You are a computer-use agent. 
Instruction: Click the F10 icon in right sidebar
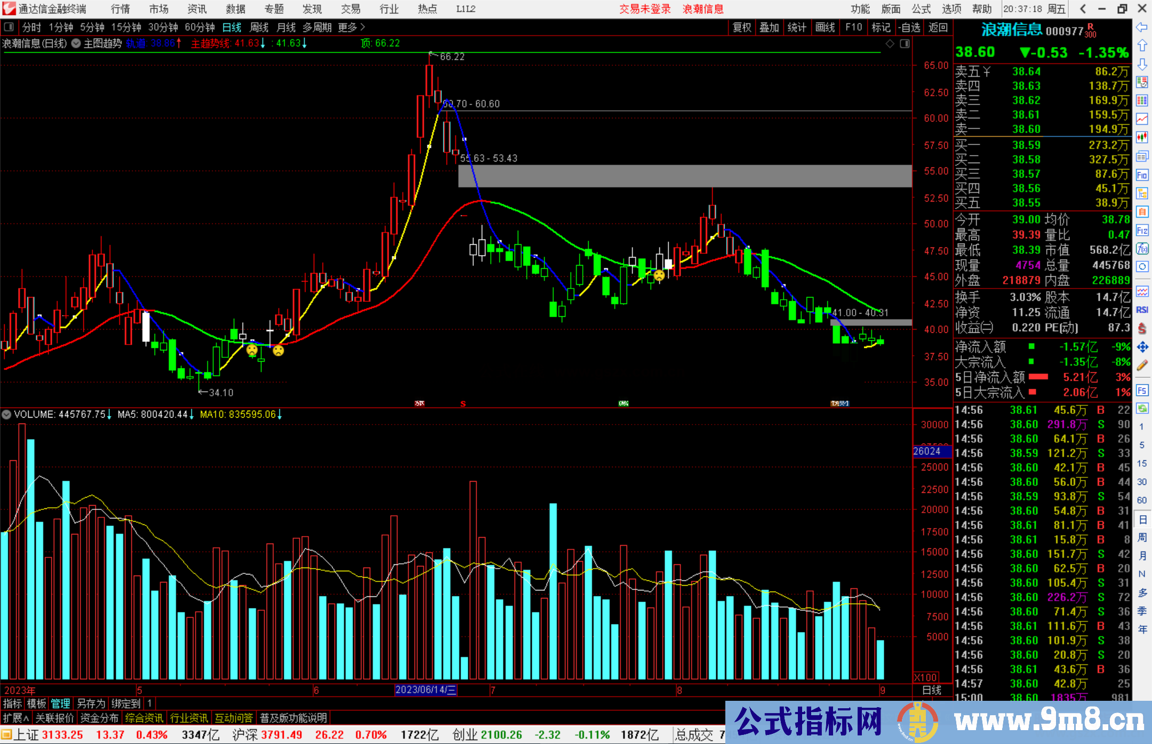point(1142,175)
